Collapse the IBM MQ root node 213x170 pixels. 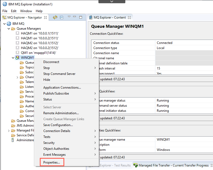4,24
